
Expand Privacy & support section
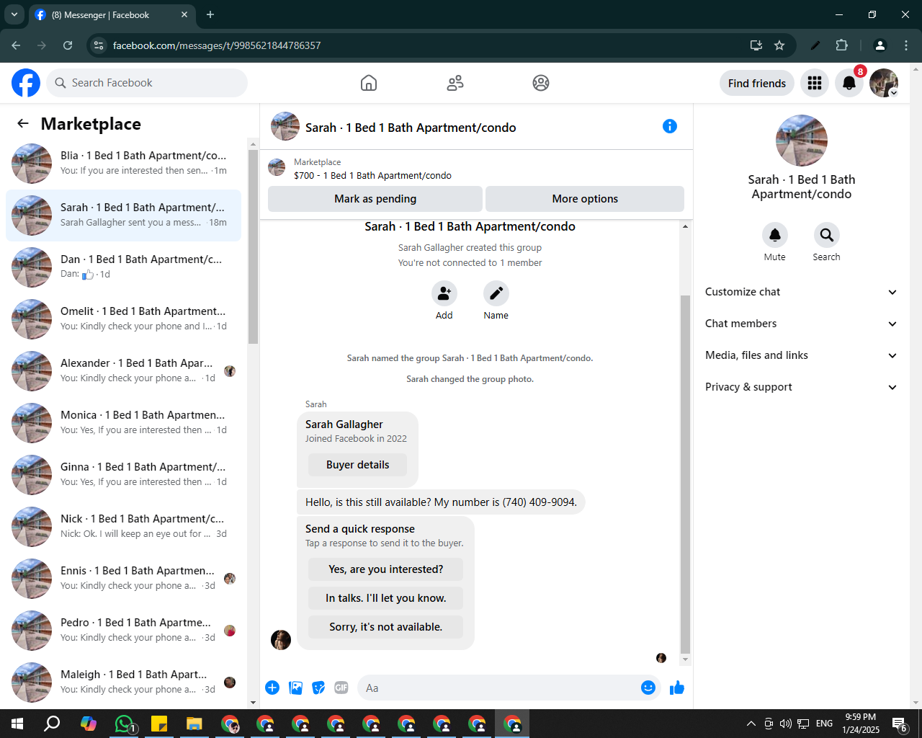click(x=802, y=387)
